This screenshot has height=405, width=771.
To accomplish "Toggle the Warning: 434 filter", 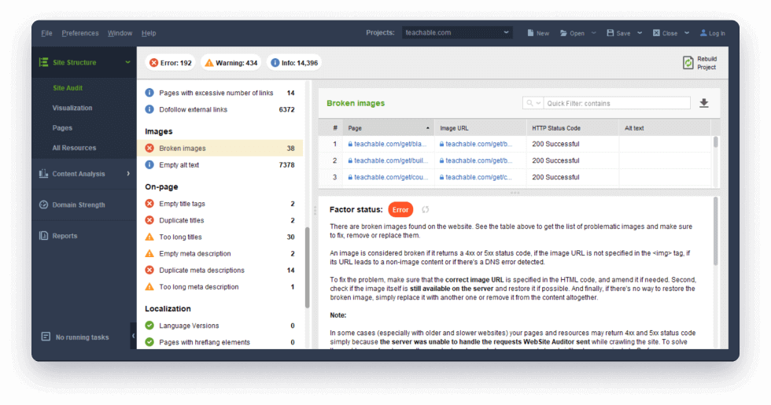I will tap(230, 63).
